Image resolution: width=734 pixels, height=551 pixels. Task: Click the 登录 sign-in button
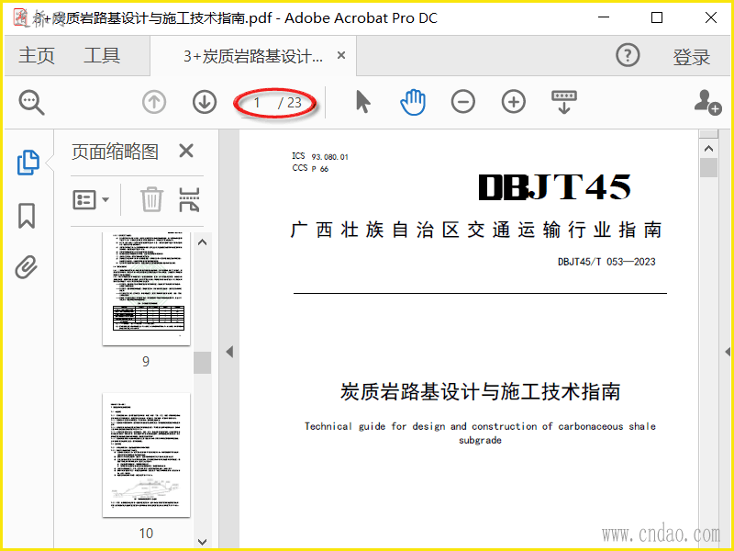click(692, 57)
